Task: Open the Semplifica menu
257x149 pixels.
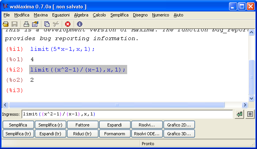Action: pyautogui.click(x=119, y=15)
